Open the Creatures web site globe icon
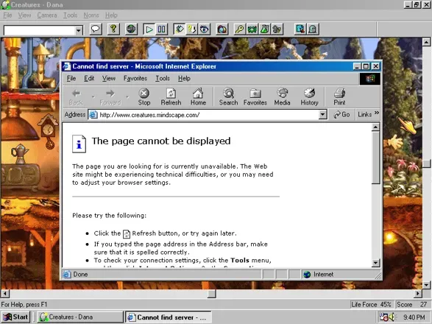 click(x=131, y=29)
